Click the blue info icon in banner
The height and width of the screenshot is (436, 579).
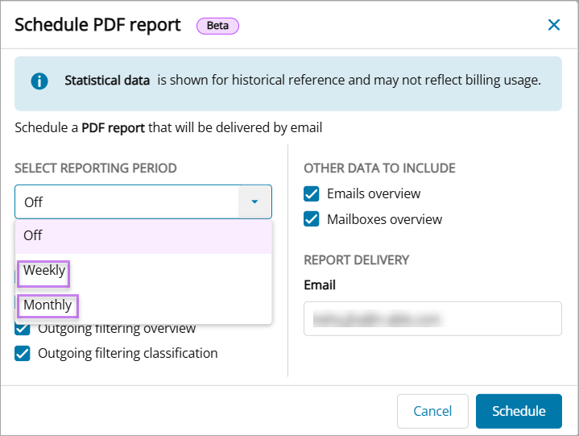(39, 81)
